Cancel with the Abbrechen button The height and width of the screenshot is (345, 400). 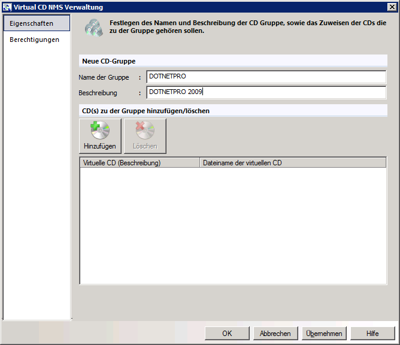coord(275,333)
